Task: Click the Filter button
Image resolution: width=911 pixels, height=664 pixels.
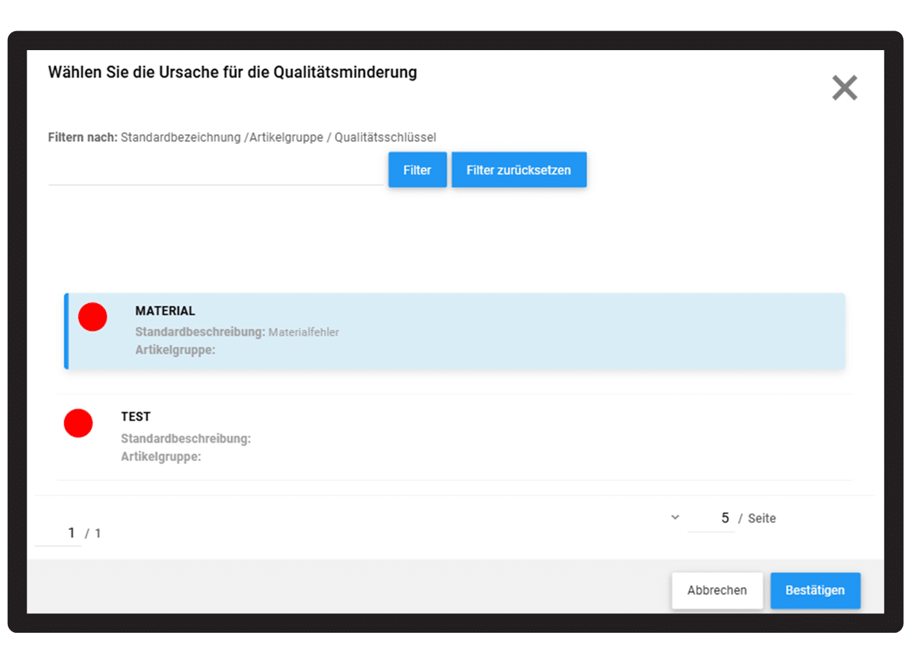Action: tap(418, 170)
